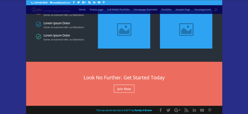Open the Empty page menu item
The width and height of the screenshot is (248, 114).
96,10
